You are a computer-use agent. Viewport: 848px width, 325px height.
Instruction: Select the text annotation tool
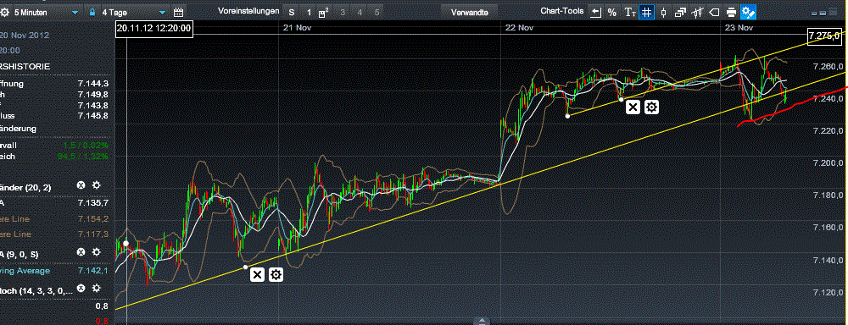(630, 12)
